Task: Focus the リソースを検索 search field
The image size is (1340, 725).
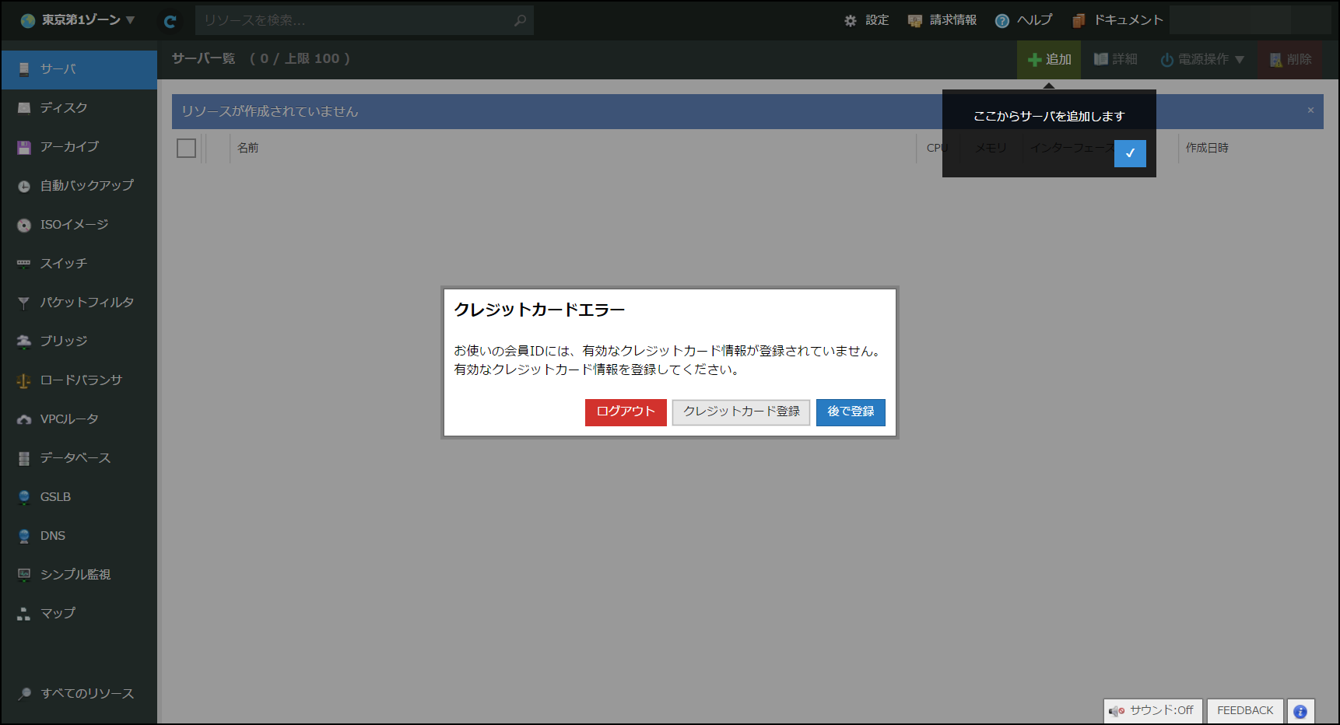Action: pos(354,21)
